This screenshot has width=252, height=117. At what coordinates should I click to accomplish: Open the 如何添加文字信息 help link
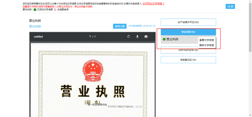point(154,4)
